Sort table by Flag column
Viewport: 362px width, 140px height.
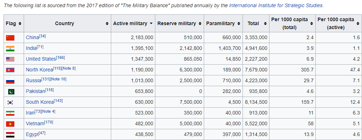tap(20, 23)
